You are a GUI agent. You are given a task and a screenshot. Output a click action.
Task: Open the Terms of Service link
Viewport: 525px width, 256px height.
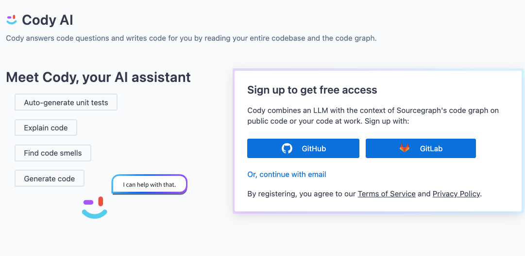[387, 194]
